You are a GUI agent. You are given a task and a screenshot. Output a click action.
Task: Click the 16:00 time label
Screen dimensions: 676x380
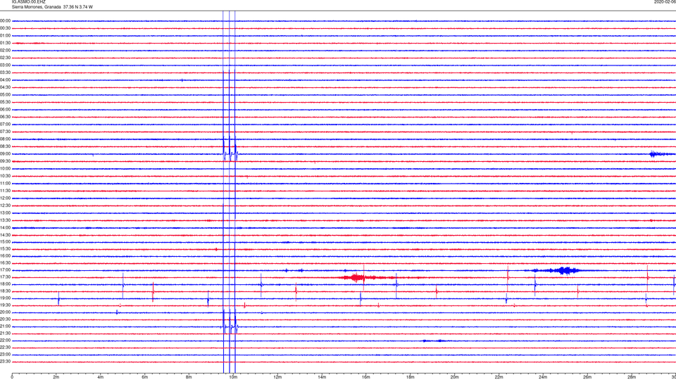5,256
